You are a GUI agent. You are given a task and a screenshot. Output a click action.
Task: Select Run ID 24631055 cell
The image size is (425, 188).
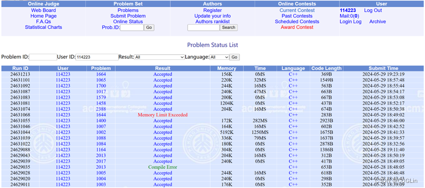point(20,121)
